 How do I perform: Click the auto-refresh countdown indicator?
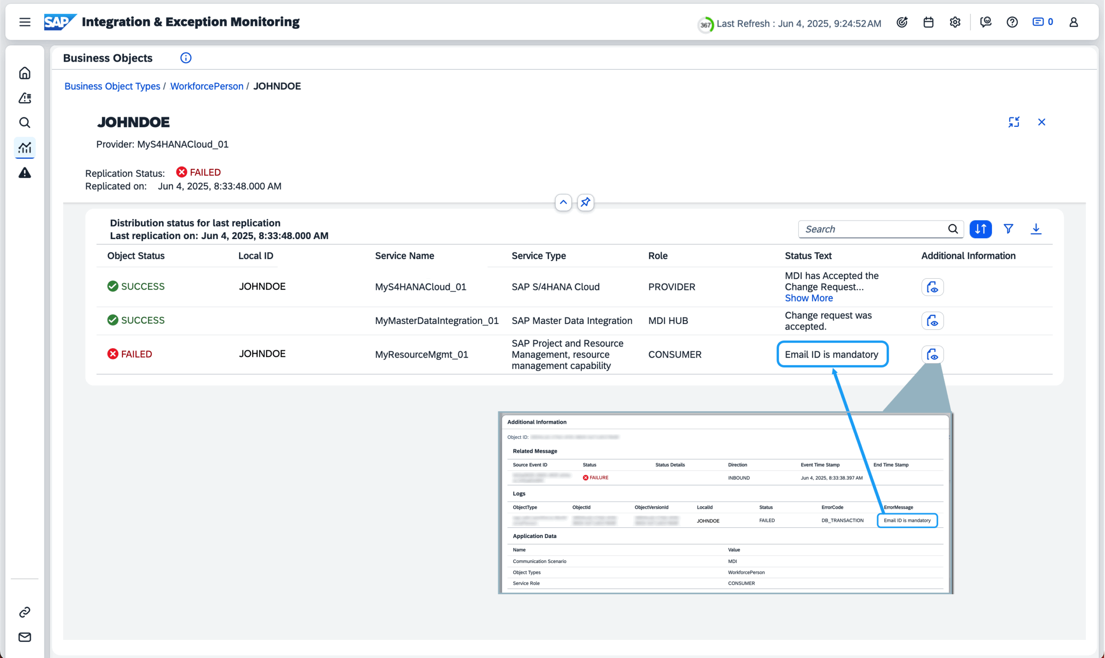pyautogui.click(x=705, y=25)
